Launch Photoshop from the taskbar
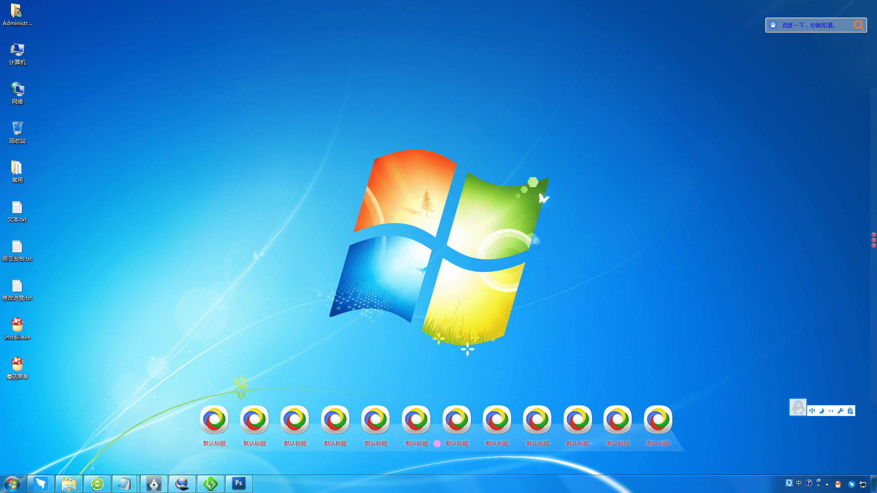 point(239,484)
